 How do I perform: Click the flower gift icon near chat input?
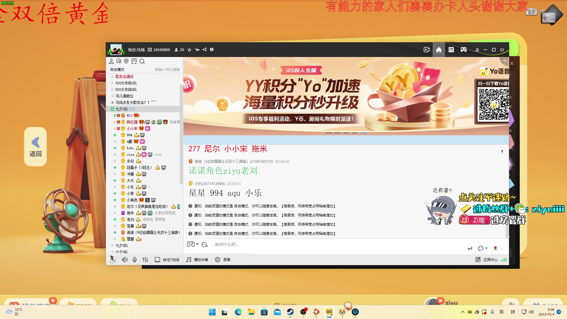coord(496,248)
